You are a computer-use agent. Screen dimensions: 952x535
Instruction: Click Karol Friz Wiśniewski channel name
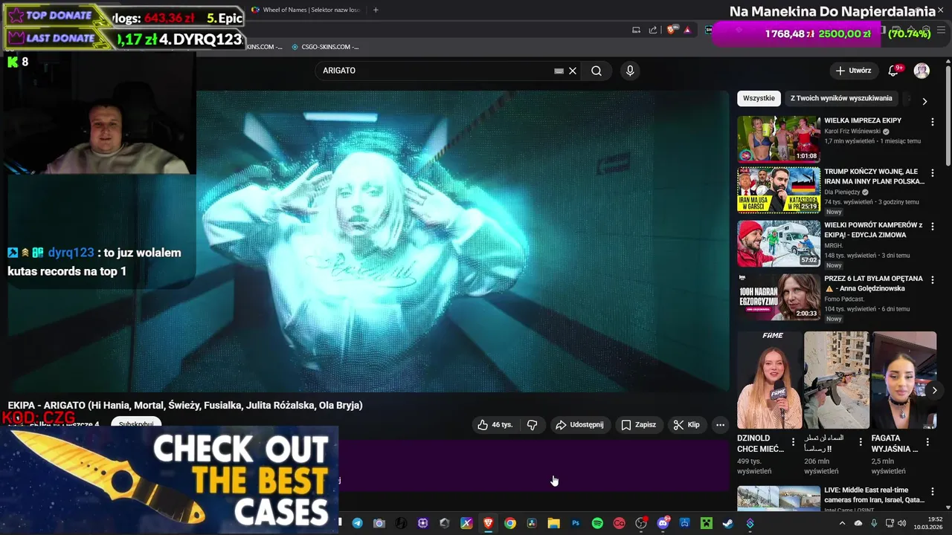852,132
